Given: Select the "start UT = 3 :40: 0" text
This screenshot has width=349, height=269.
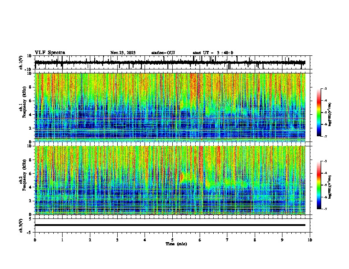Looking at the screenshot, I should pyautogui.click(x=213, y=53).
